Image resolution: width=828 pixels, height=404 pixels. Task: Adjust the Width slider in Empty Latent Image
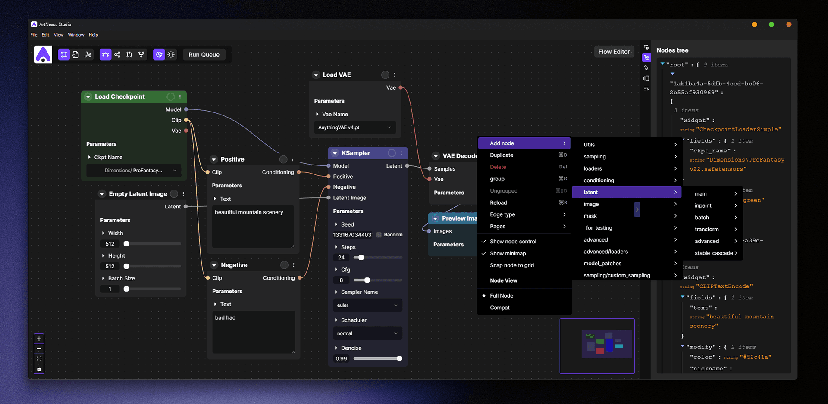152,244
